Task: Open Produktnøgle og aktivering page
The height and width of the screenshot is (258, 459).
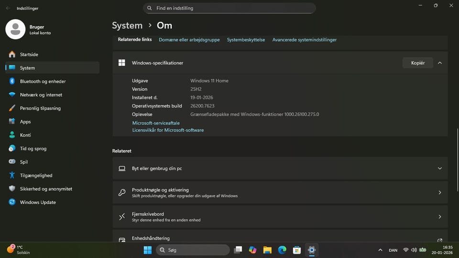Action: 280,193
